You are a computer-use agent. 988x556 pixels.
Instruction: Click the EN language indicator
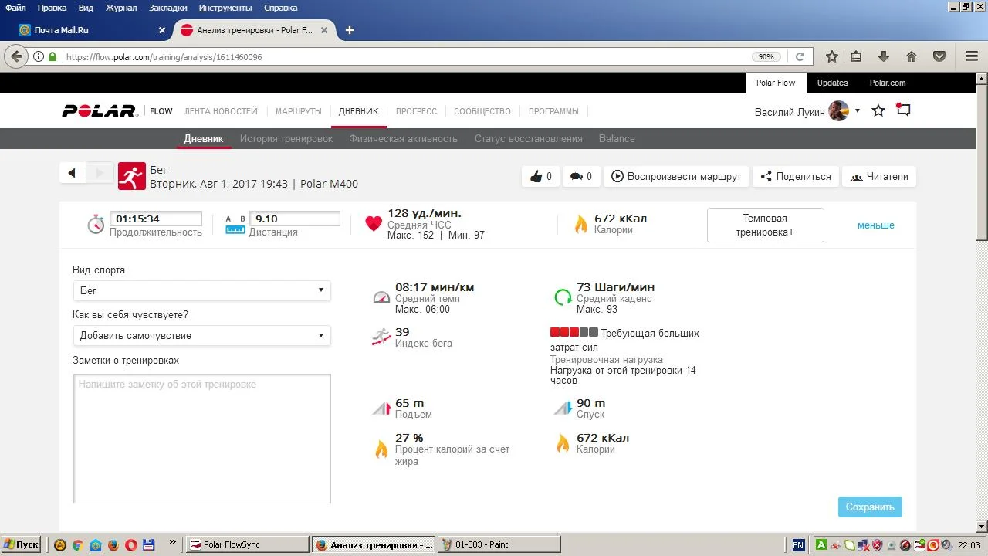coord(798,544)
